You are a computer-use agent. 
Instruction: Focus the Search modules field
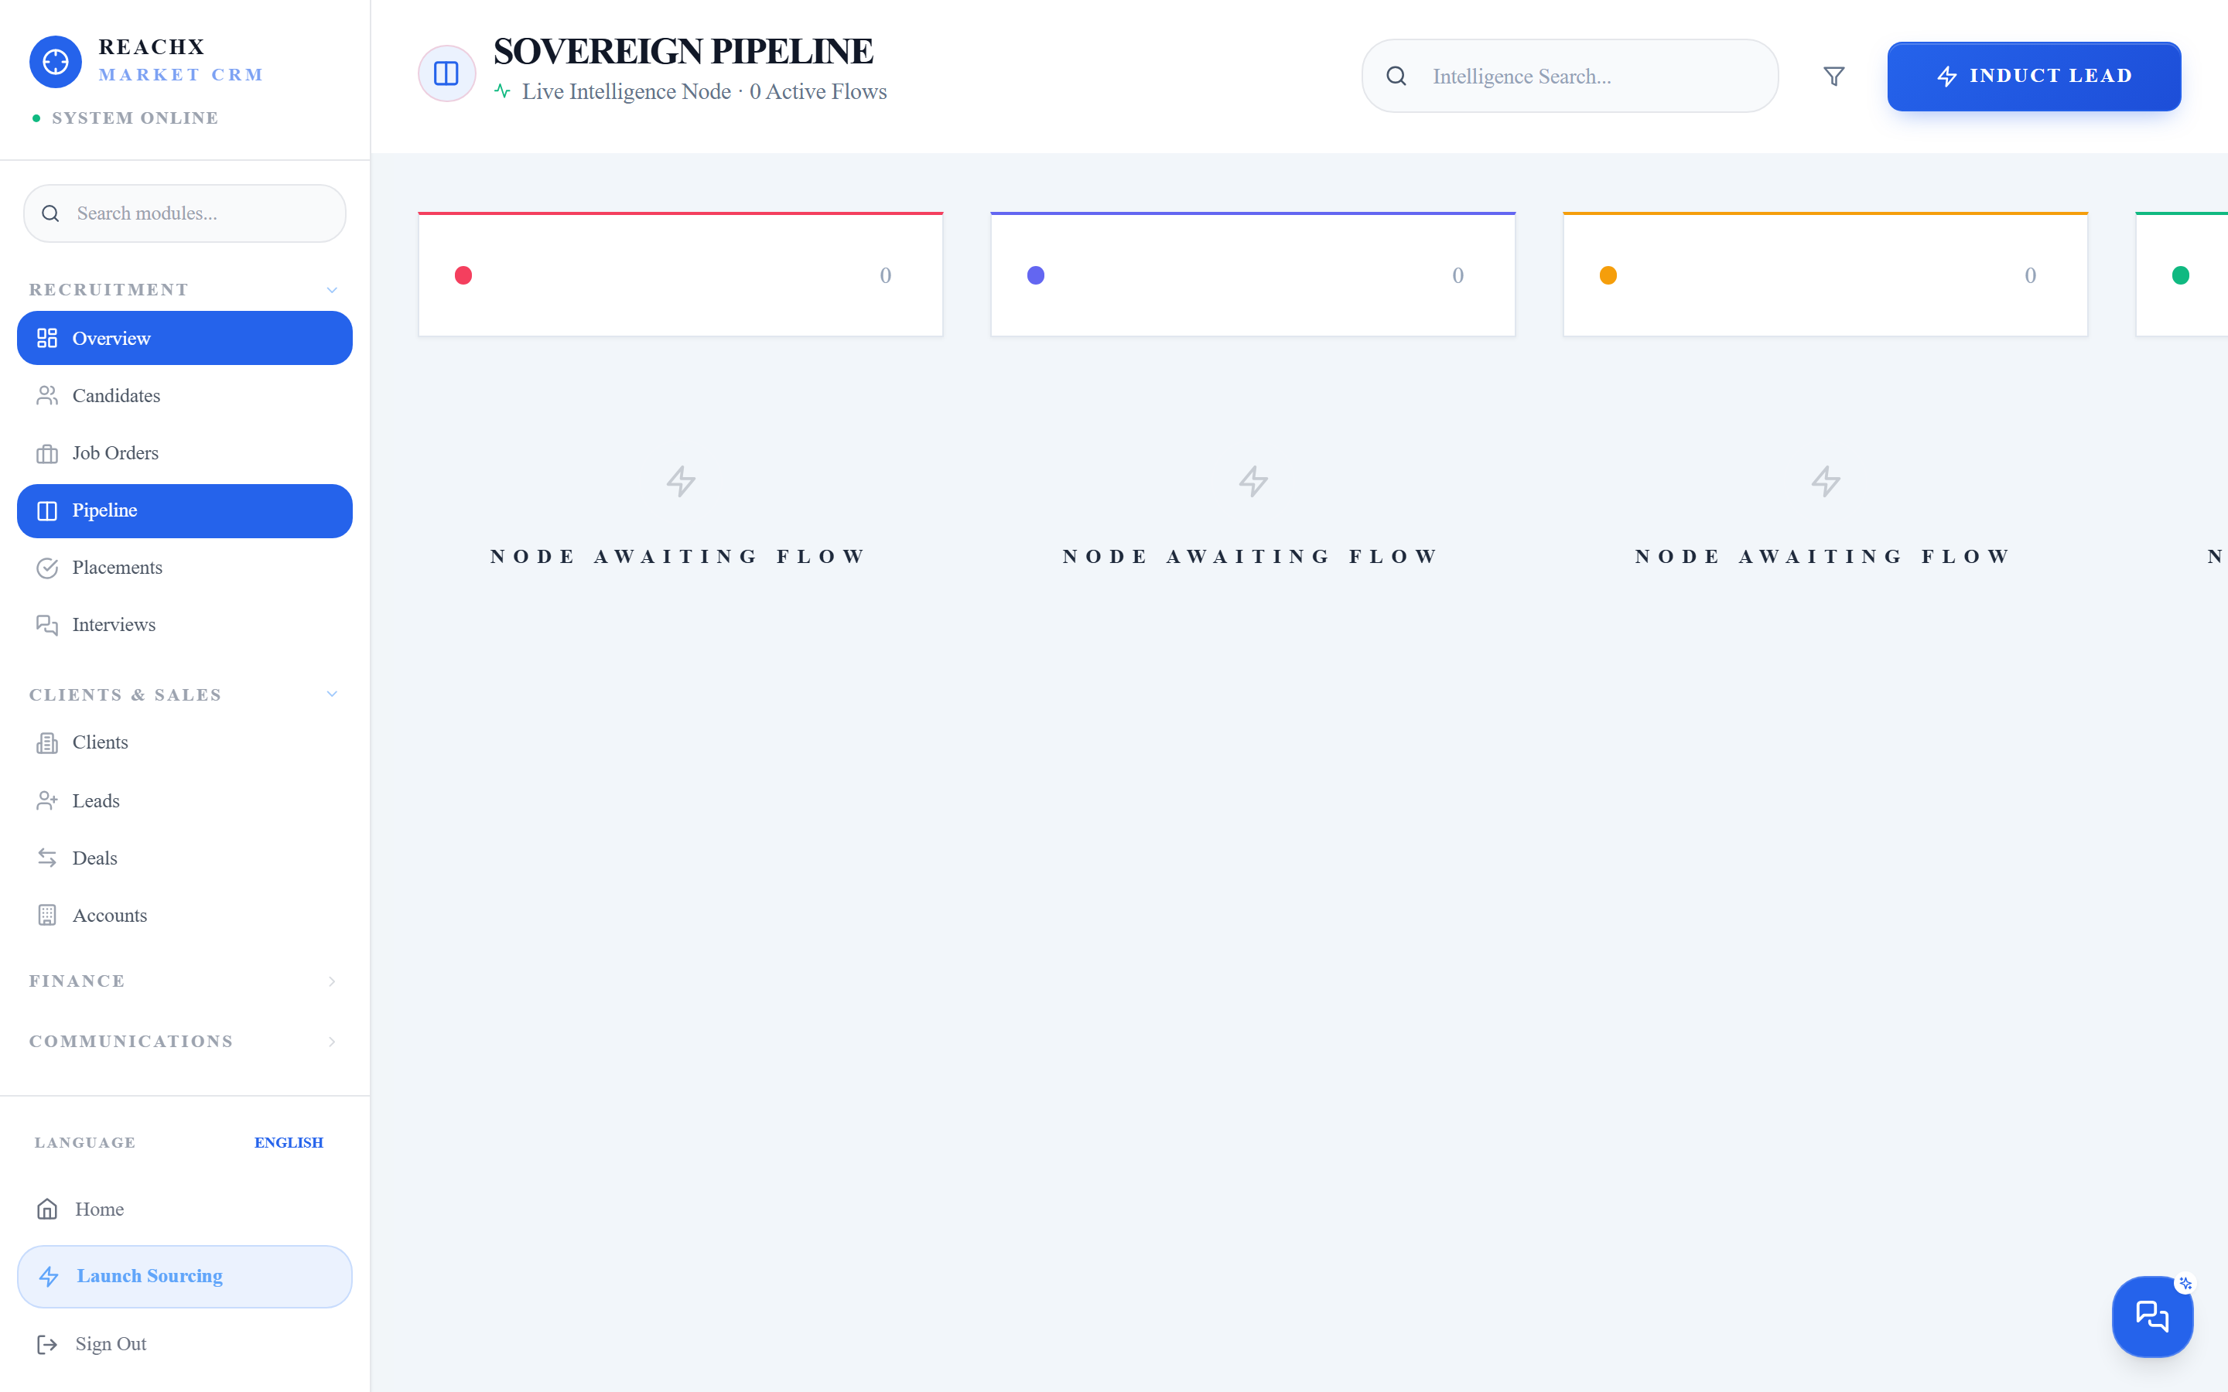pyautogui.click(x=184, y=213)
